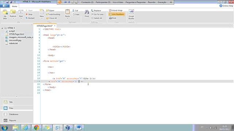The width and height of the screenshot is (234, 131).
Task: Open Conteúdo (2) in meeting toolbar
Action: pos(87,2)
